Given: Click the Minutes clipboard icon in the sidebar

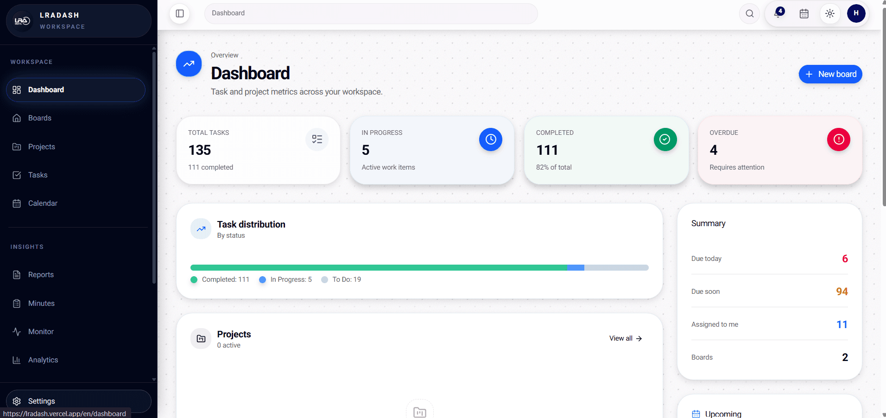Looking at the screenshot, I should [x=17, y=304].
